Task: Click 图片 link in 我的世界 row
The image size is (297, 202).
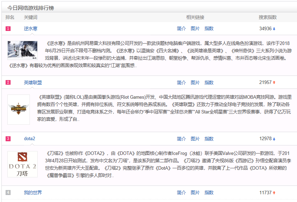Action: 195,193
